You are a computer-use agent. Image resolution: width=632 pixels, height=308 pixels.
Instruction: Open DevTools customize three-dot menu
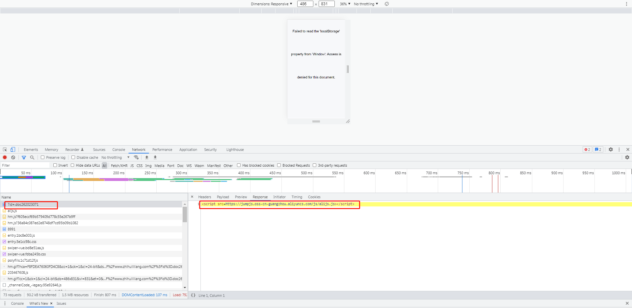pos(619,150)
